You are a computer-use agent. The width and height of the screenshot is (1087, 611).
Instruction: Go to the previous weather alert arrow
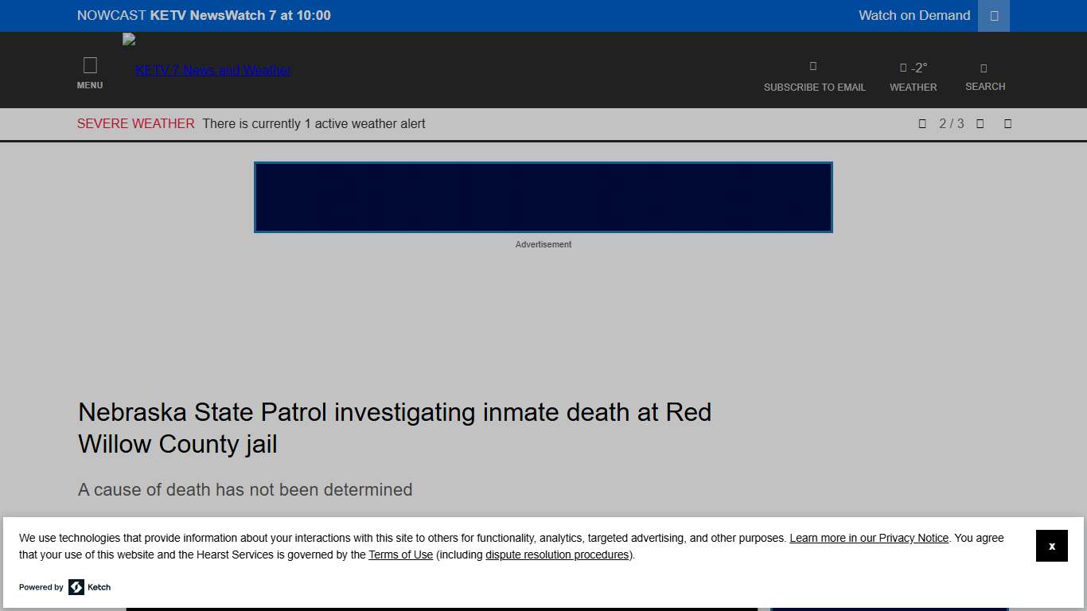point(922,123)
